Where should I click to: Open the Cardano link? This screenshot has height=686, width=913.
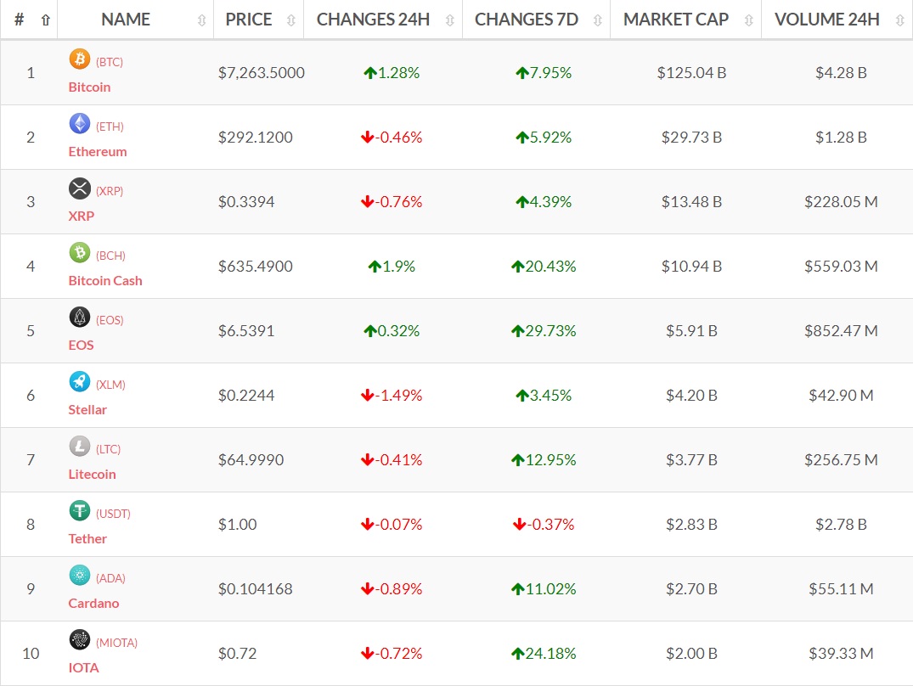(x=93, y=604)
